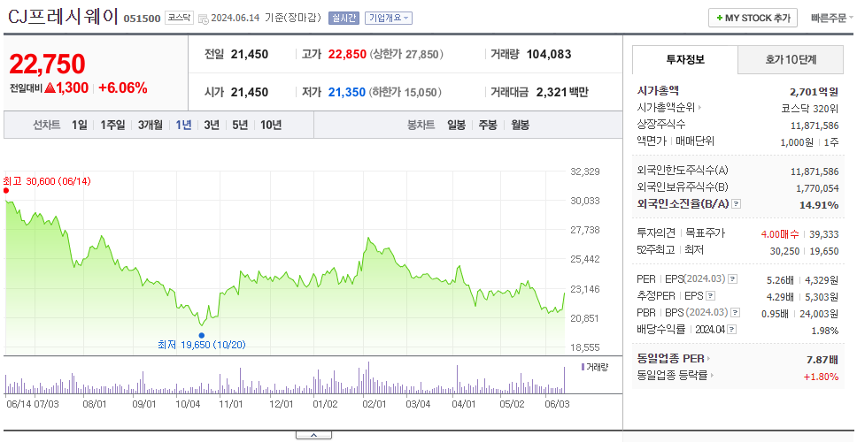Viewport: 857px width, 442px height.
Task: Click the 실시간 button
Action: tap(344, 18)
